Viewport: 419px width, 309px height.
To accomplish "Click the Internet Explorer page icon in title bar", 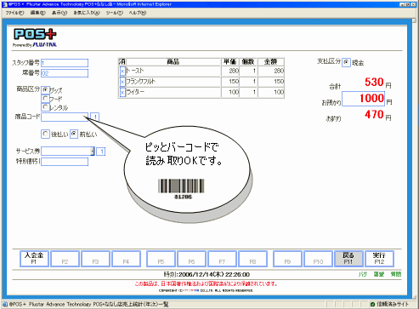I will click(4, 4).
